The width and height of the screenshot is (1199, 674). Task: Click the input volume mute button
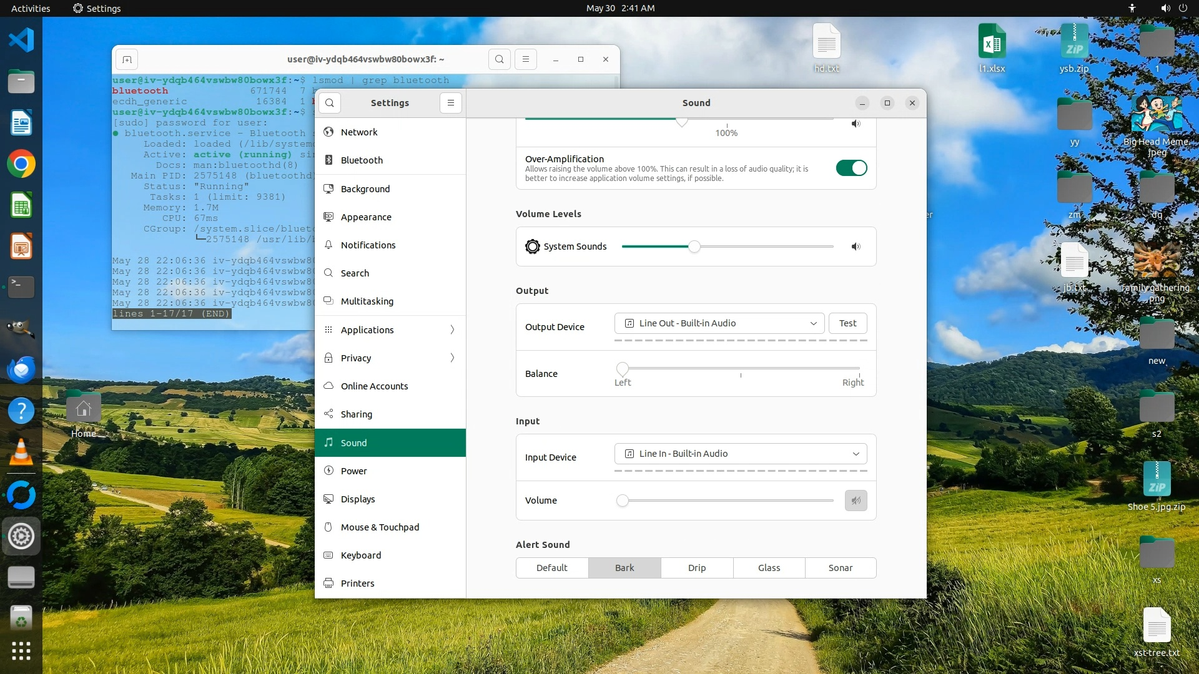pyautogui.click(x=856, y=501)
